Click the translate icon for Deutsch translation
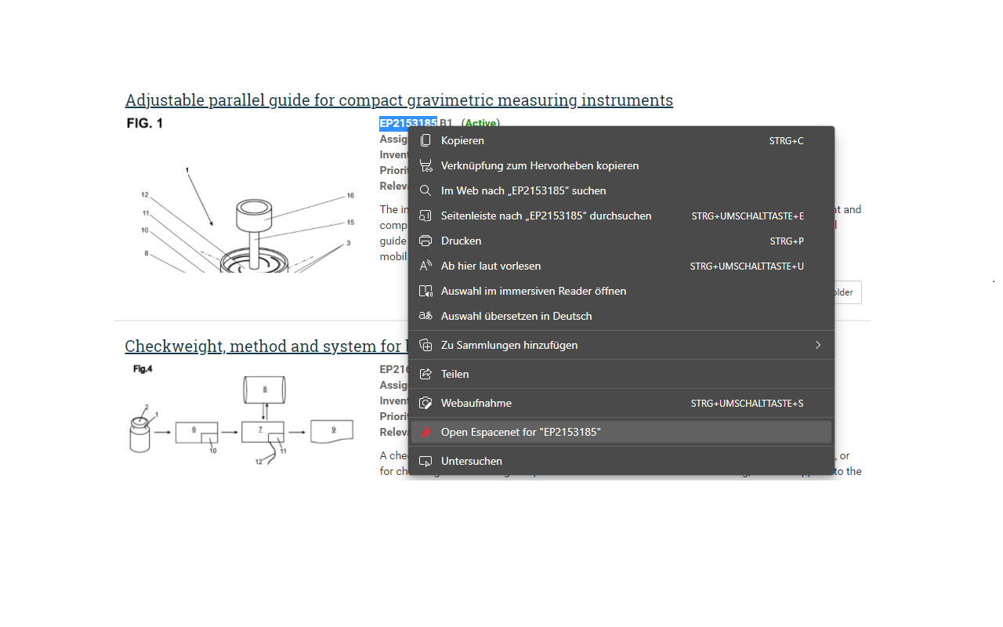This screenshot has width=1003, height=627. pyautogui.click(x=425, y=317)
